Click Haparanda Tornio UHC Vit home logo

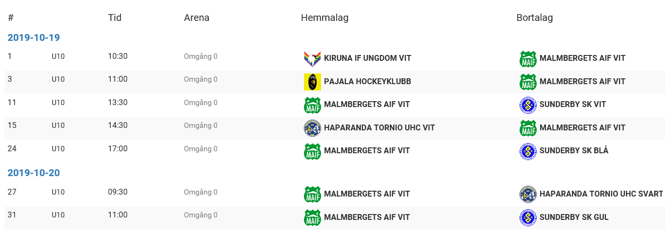click(x=312, y=128)
